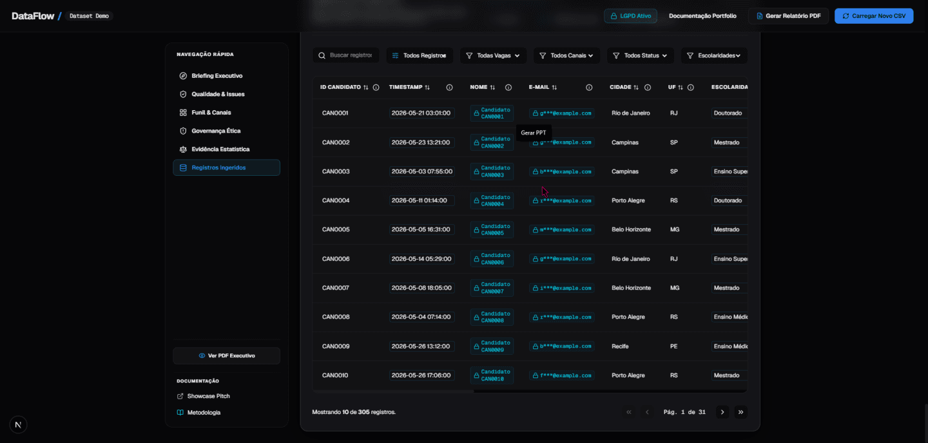
Task: Click CAN0004 ID cell
Action: tap(336, 200)
